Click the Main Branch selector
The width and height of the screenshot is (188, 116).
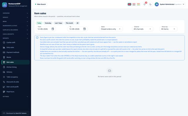(40, 4)
